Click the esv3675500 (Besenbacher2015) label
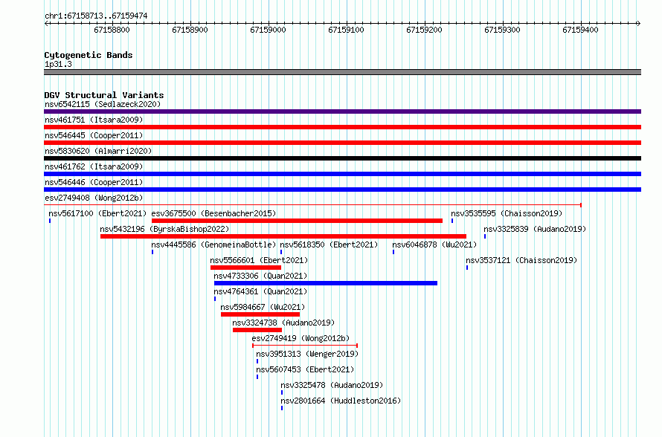The width and height of the screenshot is (662, 437). 213,213
